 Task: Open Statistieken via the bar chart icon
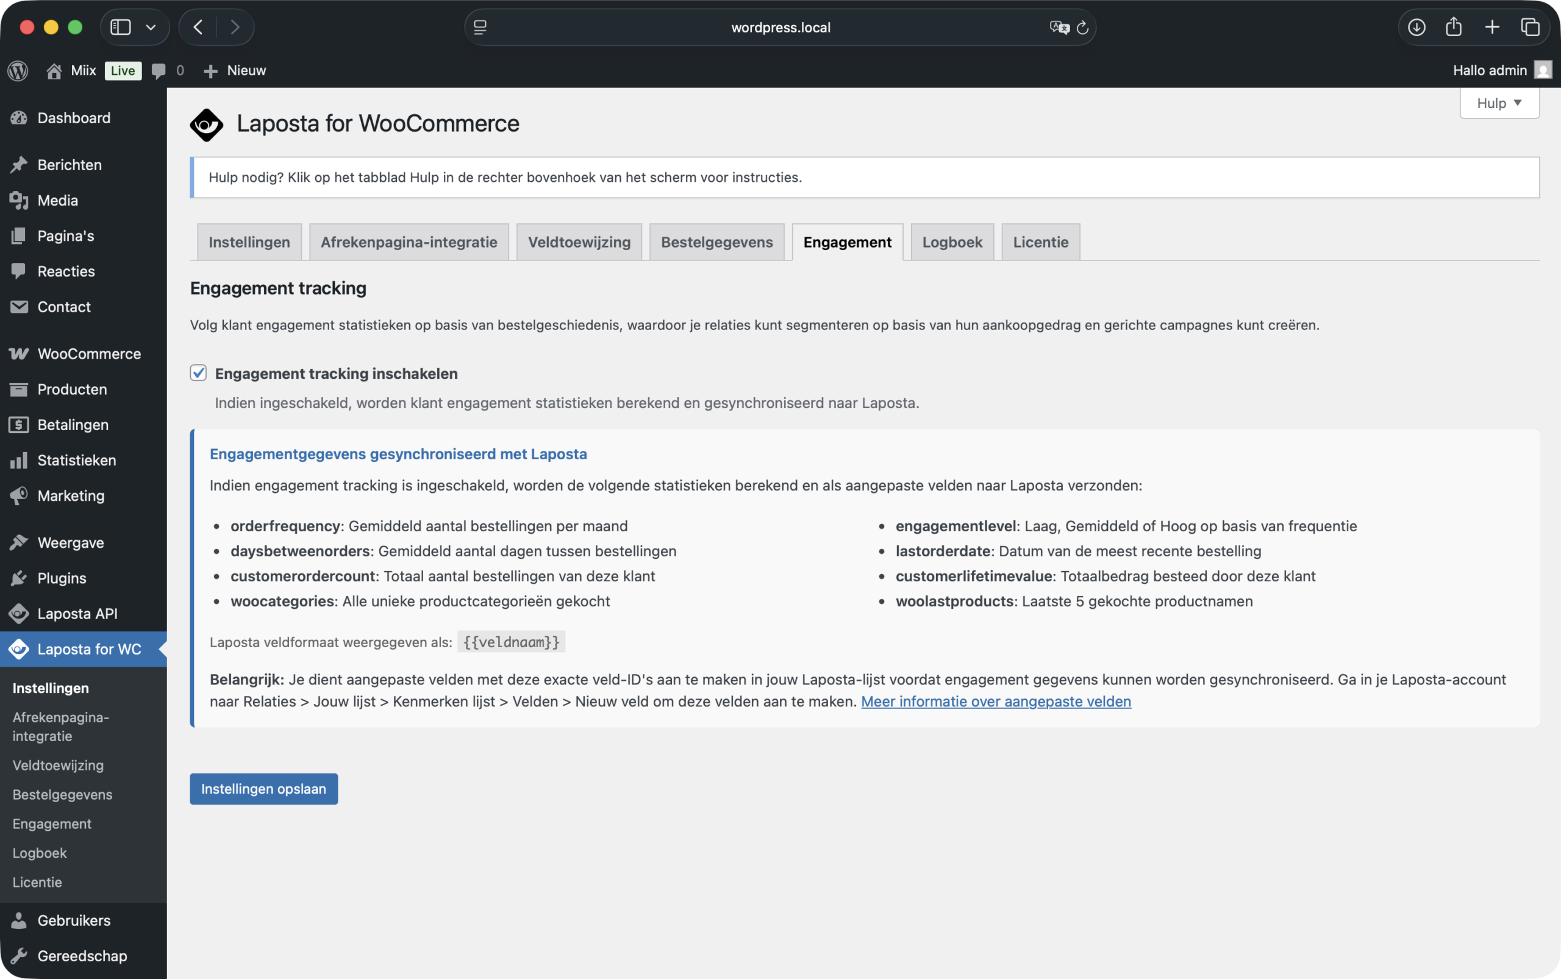click(19, 460)
